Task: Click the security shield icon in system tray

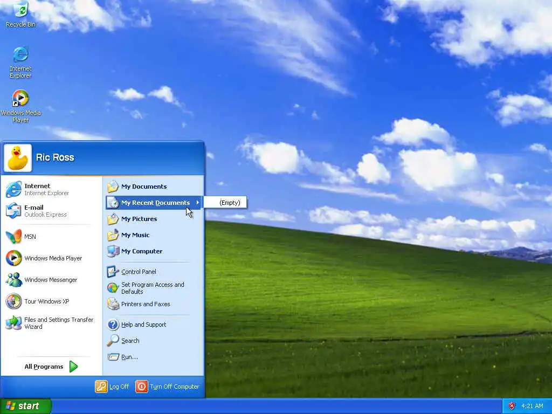Action: (x=512, y=406)
